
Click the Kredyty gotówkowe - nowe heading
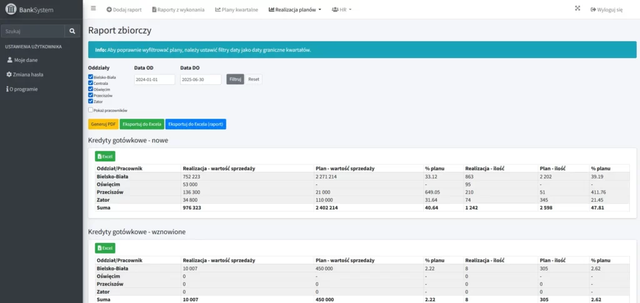coord(128,141)
